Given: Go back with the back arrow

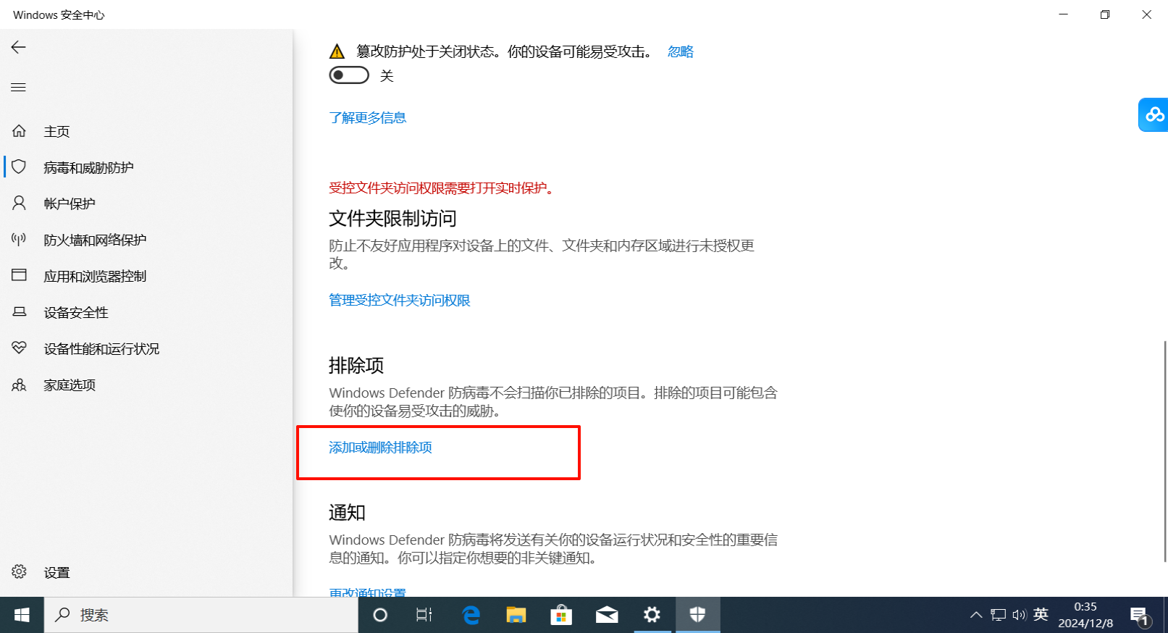Looking at the screenshot, I should [19, 47].
